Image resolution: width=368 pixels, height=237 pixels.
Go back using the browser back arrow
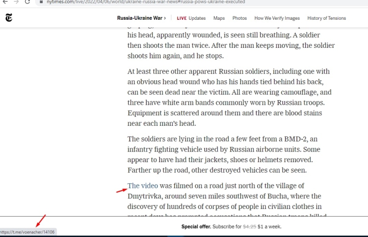click(x=5, y=2)
